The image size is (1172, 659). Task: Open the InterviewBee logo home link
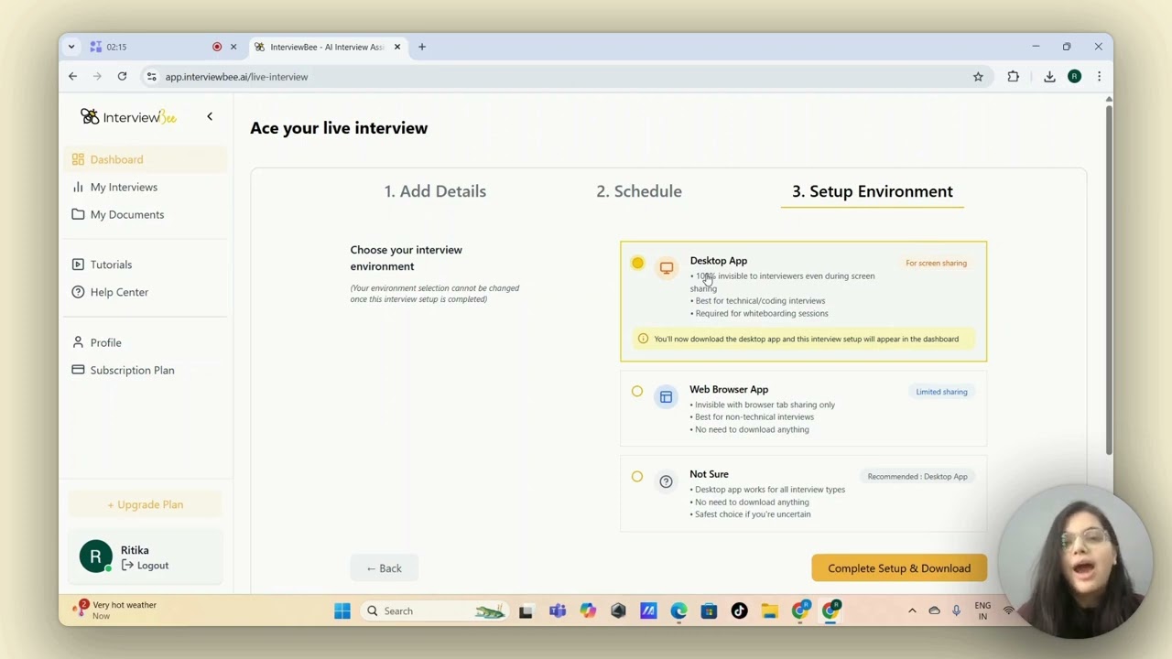(x=128, y=117)
